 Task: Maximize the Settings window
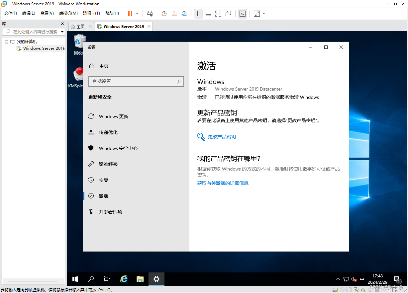click(326, 47)
